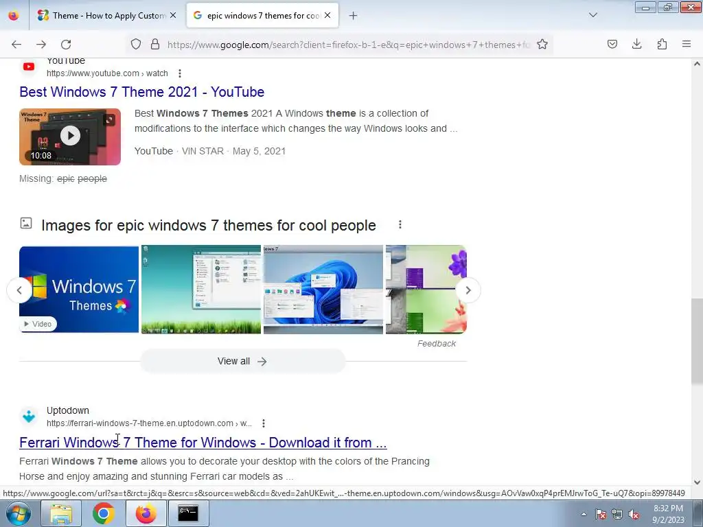Open Windows Explorer from taskbar
Image resolution: width=703 pixels, height=527 pixels.
coord(61,513)
